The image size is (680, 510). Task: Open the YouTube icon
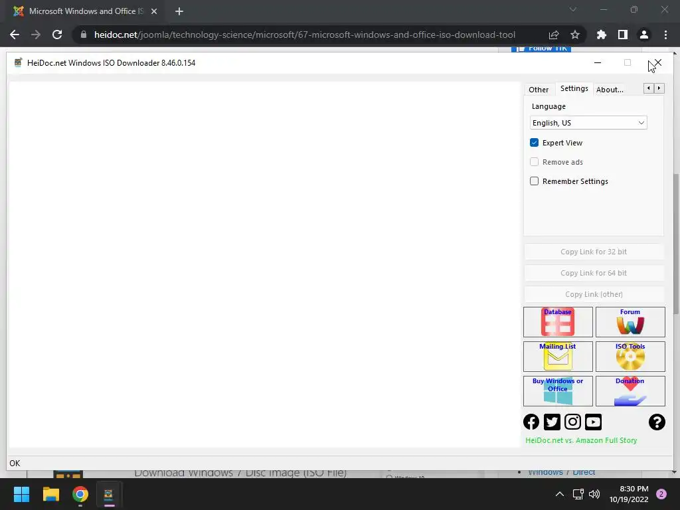pos(593,422)
